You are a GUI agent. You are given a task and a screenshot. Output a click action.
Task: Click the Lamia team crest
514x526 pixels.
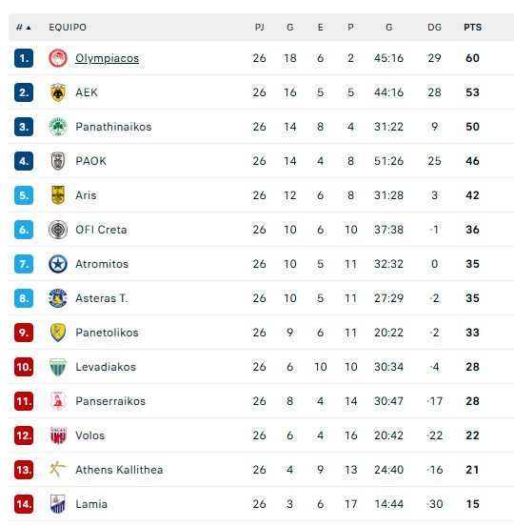click(58, 504)
